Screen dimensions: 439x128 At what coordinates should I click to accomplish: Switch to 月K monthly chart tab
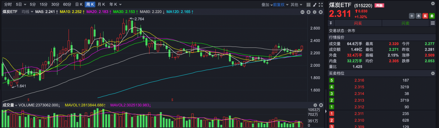tap(101, 4)
